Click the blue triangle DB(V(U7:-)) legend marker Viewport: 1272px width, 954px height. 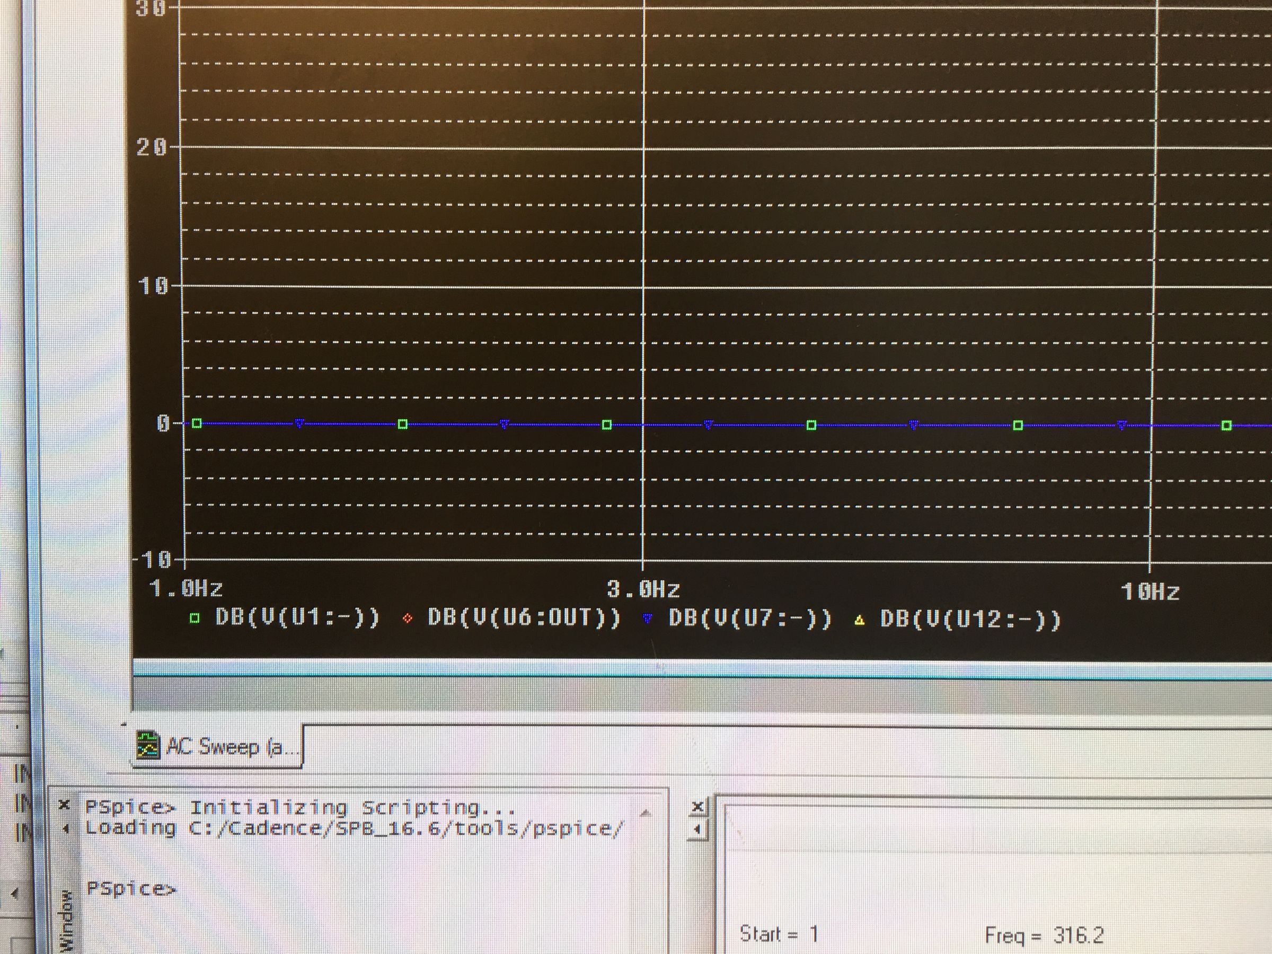click(x=648, y=619)
